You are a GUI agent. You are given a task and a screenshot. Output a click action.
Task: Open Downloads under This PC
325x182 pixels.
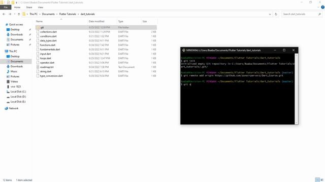pyautogui.click(x=17, y=66)
